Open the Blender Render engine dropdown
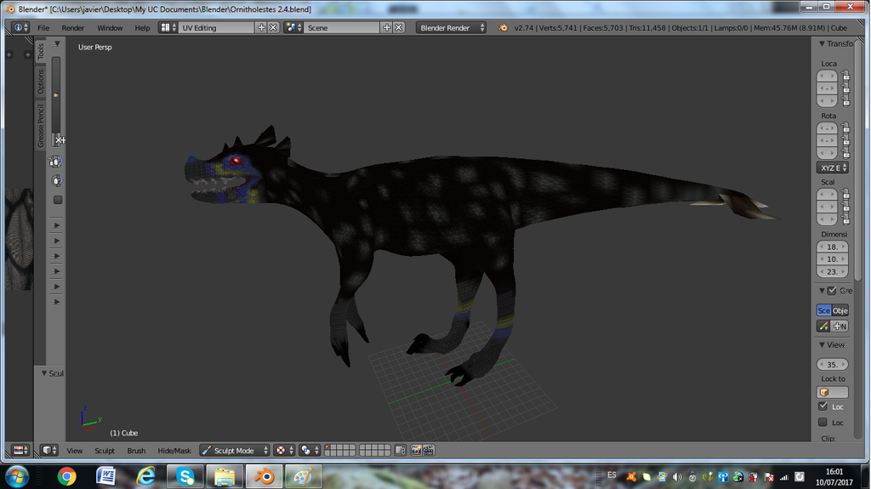Viewport: 871px width, 489px height. pos(451,28)
